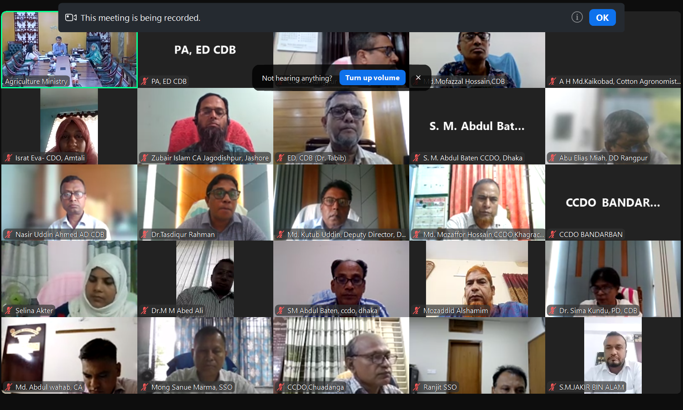Click muted mic icon beside CCDO BANDARBAN

tap(552, 235)
